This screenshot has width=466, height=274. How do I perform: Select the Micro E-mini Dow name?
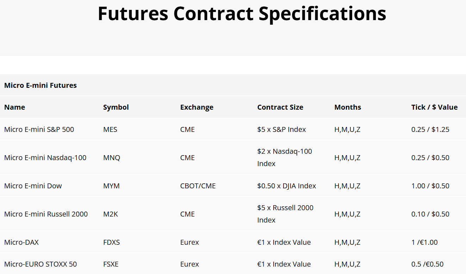tap(33, 186)
